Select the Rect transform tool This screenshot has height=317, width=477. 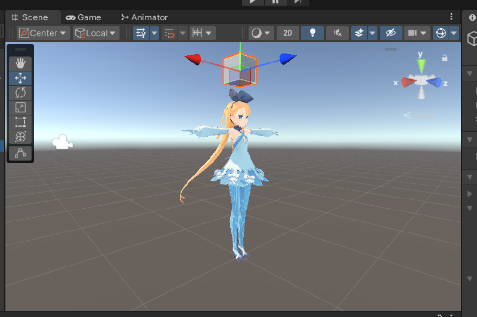click(x=20, y=123)
